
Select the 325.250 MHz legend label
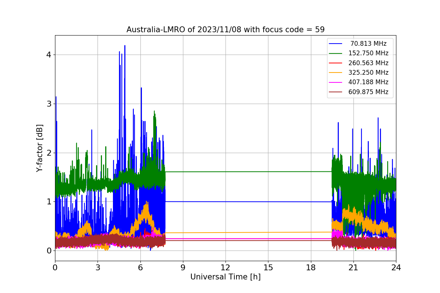click(368, 73)
